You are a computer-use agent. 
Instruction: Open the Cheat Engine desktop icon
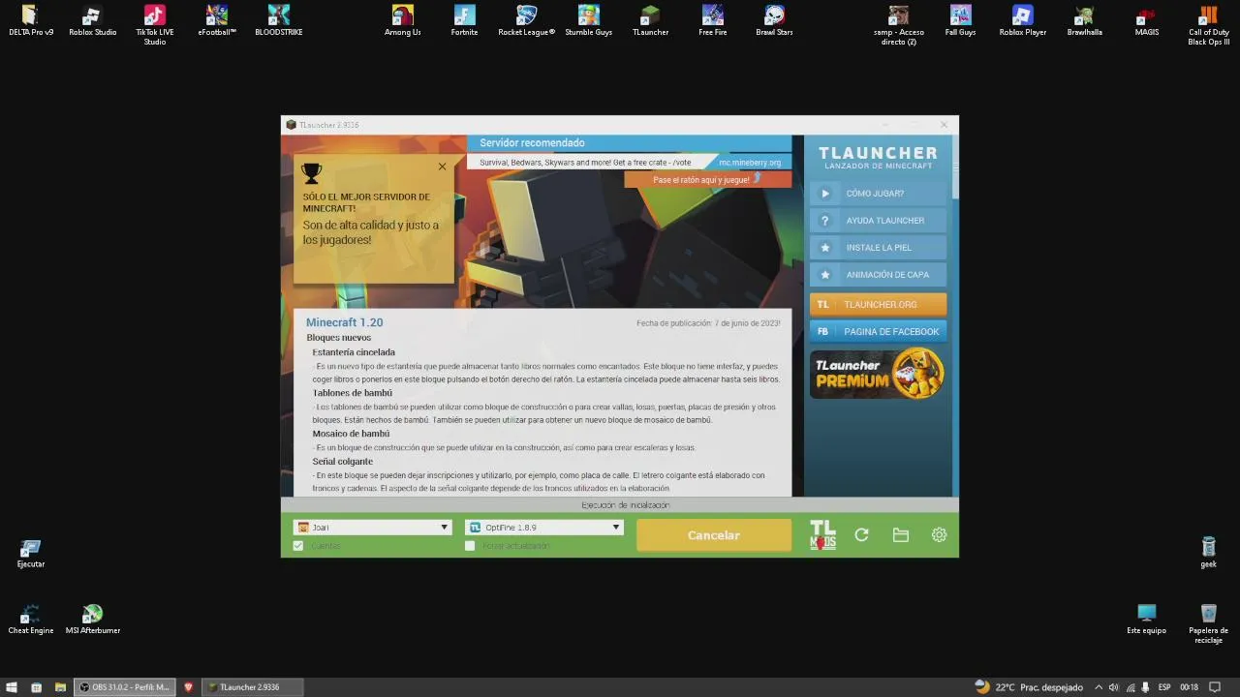(x=31, y=620)
